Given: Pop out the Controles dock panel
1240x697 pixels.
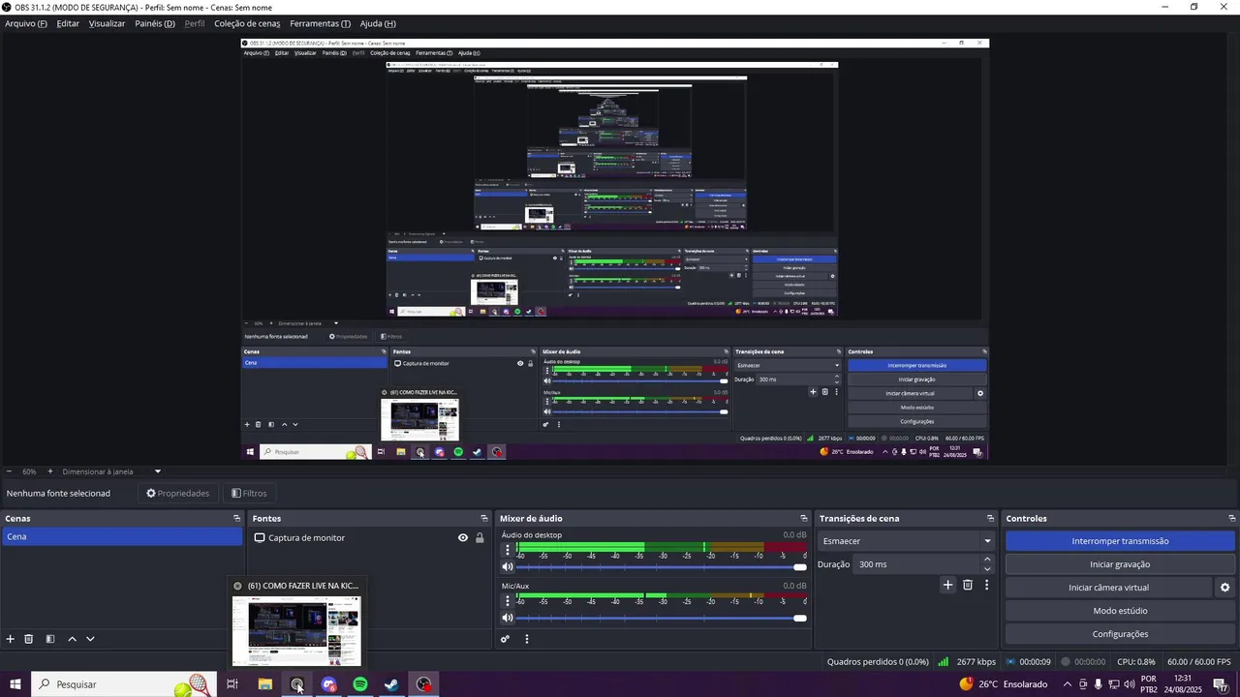Looking at the screenshot, I should point(1232,519).
